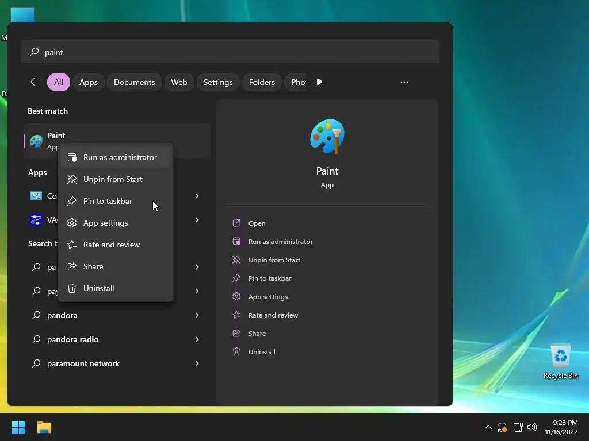Image resolution: width=589 pixels, height=441 pixels.
Task: Click Open in the Paint details pane
Action: [257, 223]
